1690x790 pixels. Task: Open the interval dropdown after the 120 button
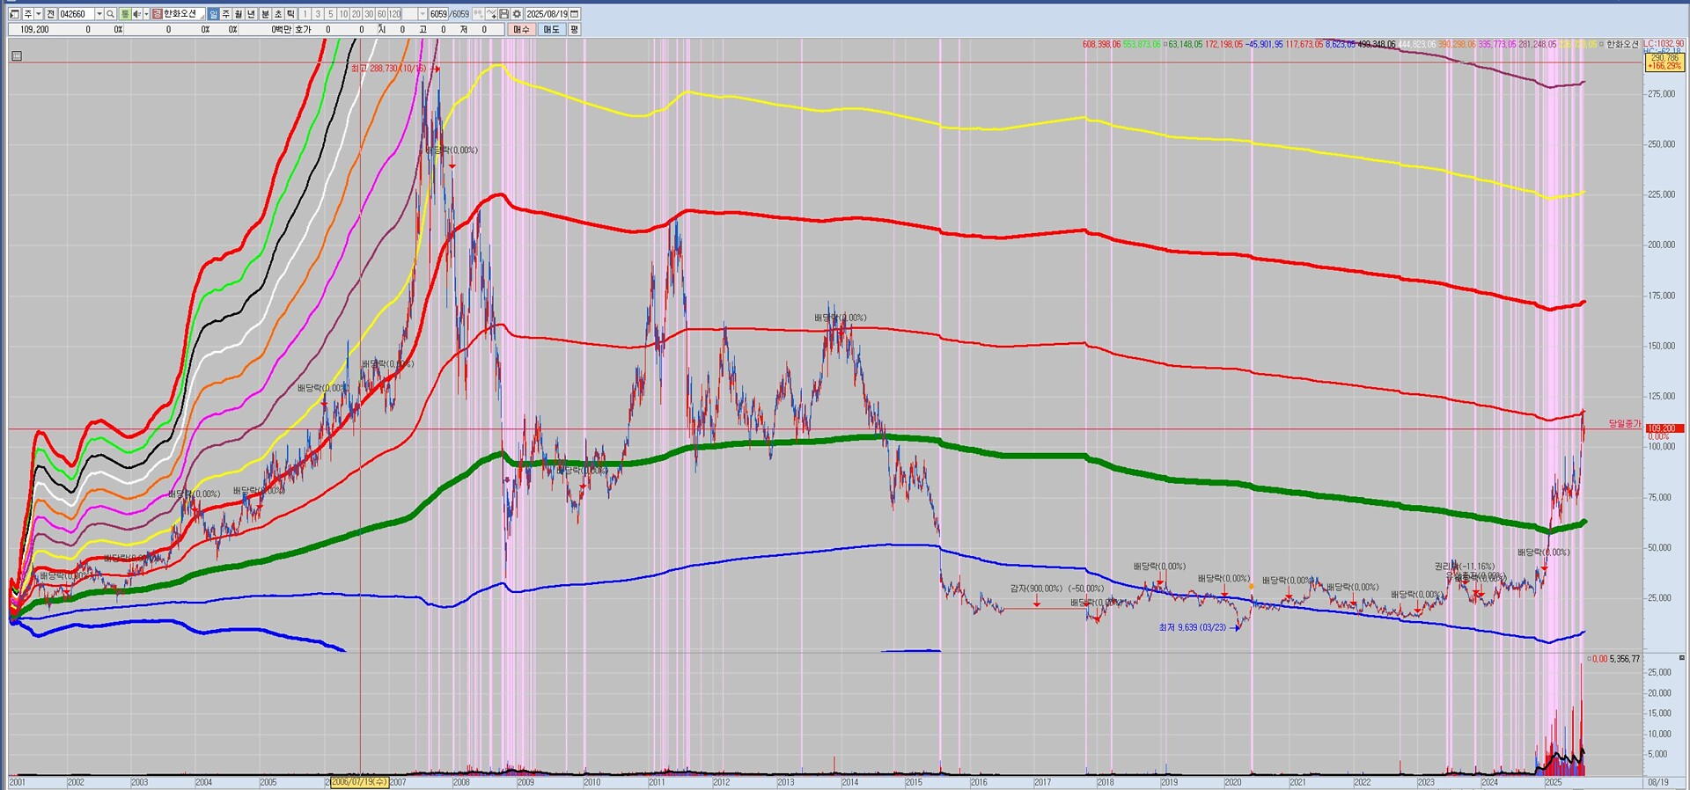tap(422, 14)
